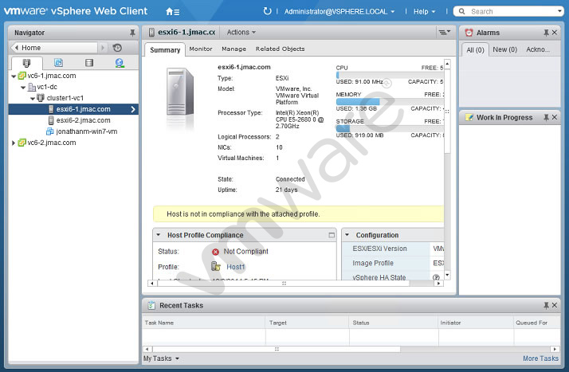
Task: Collapse the Host Profile Compliance section
Action: [159, 235]
